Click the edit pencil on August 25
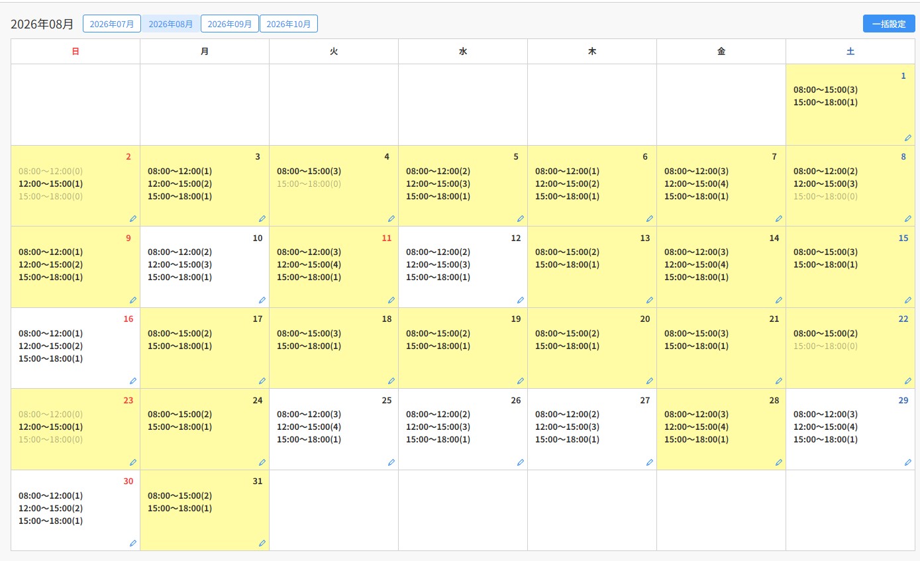920x561 pixels. click(391, 462)
